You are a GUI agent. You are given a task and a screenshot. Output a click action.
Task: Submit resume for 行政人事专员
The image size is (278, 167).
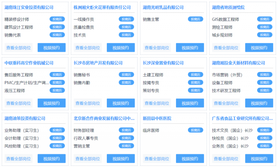[x=126, y=138]
